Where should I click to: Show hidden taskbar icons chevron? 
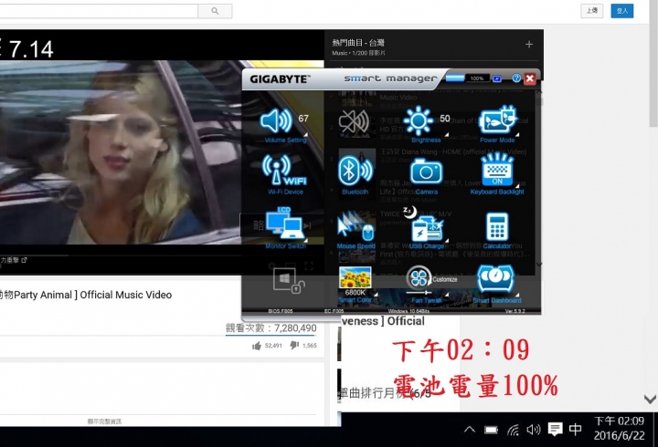470,430
